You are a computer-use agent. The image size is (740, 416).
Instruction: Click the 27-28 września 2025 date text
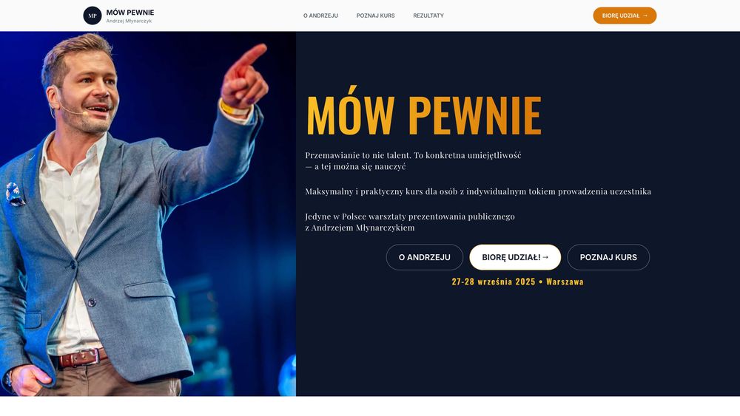click(494, 282)
